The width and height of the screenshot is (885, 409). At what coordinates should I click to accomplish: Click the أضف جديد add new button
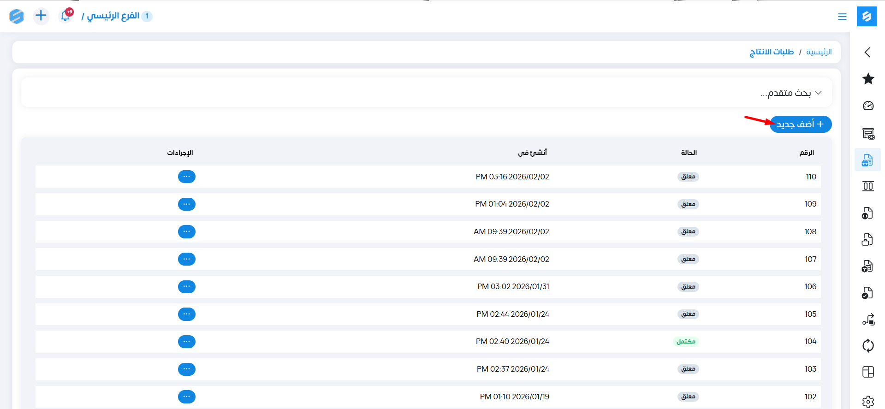pyautogui.click(x=800, y=124)
